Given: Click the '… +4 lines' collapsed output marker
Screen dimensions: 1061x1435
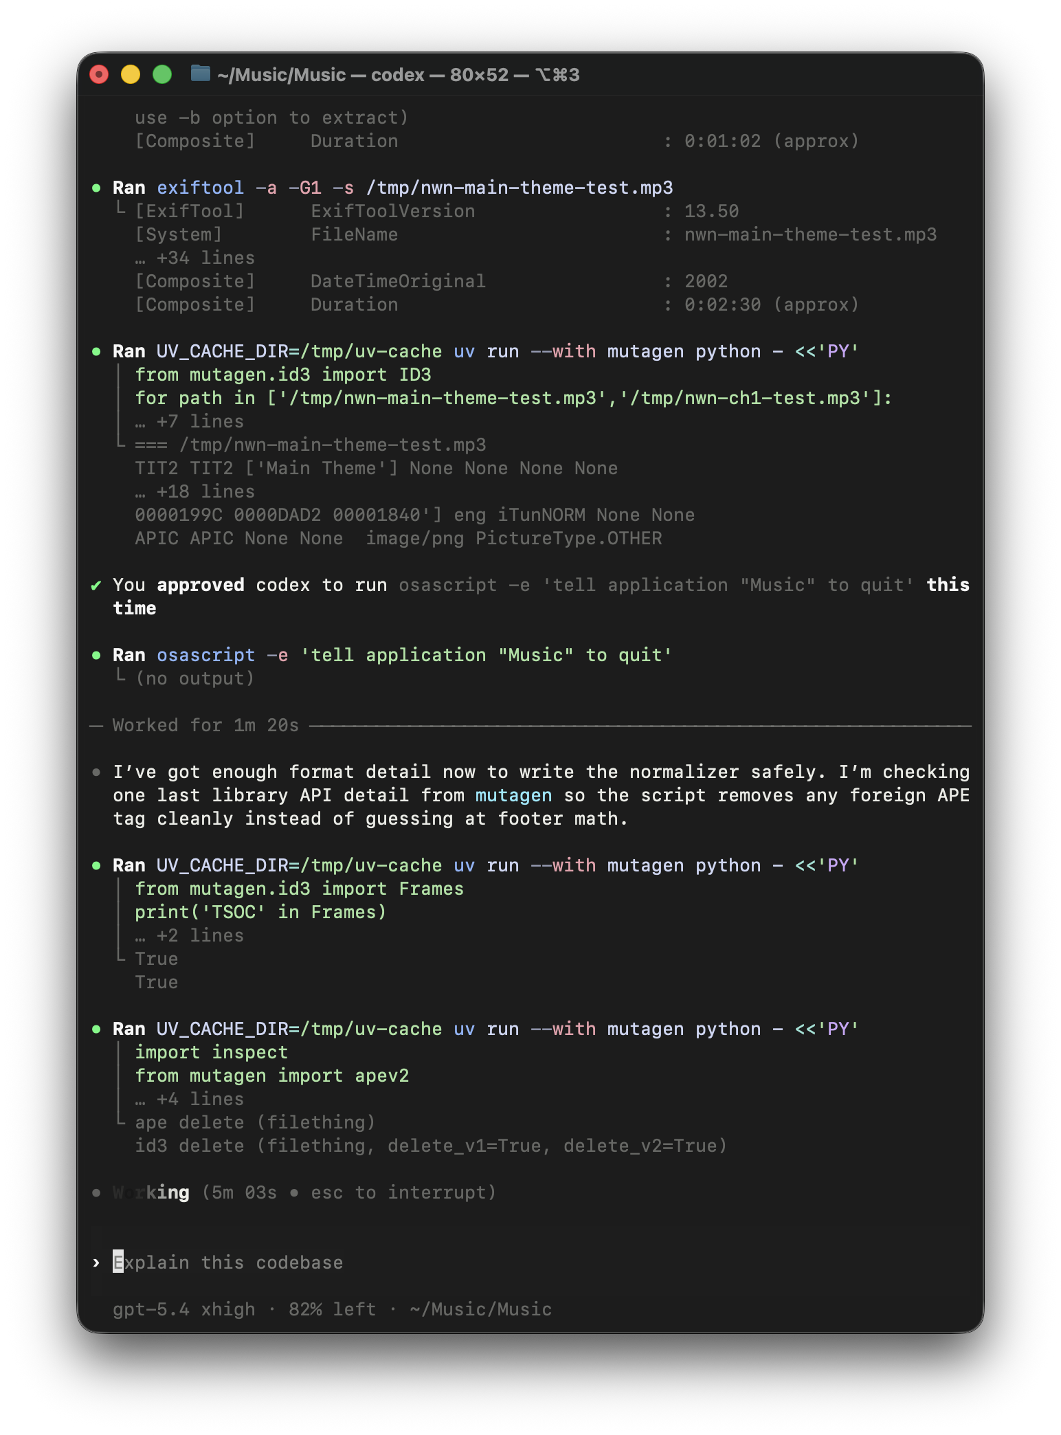Looking at the screenshot, I should coord(190,1100).
